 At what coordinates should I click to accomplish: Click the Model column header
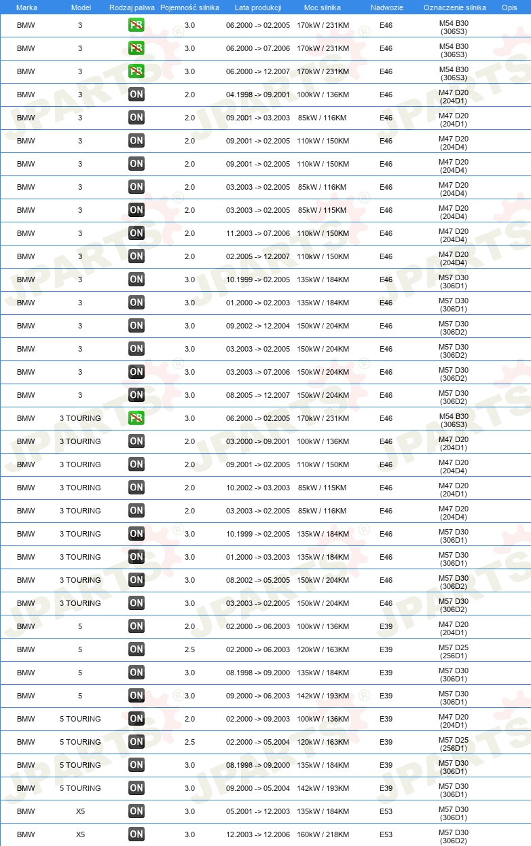coord(81,7)
